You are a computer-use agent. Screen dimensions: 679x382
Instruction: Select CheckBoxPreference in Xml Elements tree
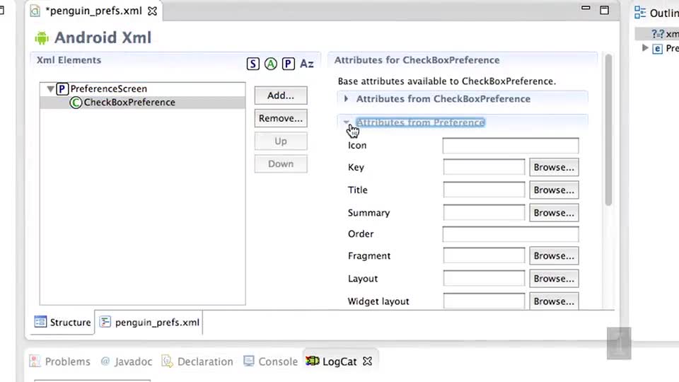pos(129,103)
